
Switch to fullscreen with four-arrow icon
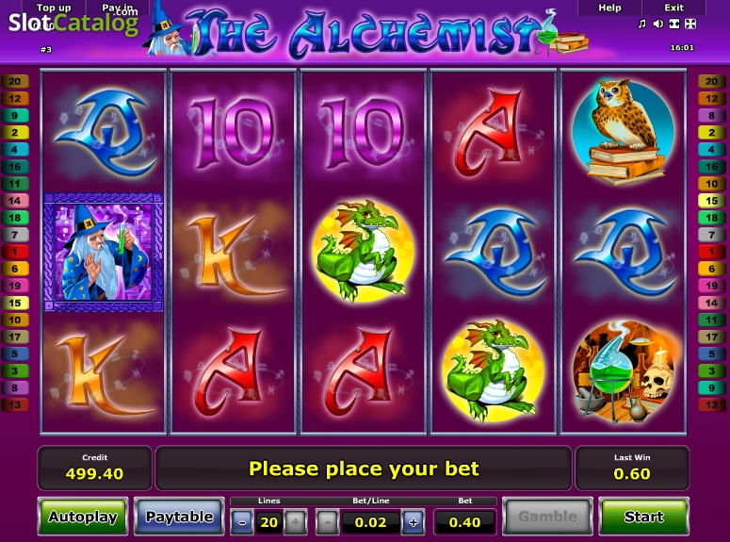point(690,24)
